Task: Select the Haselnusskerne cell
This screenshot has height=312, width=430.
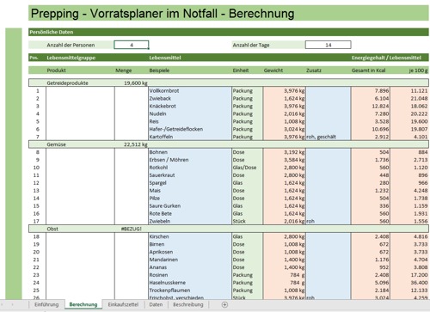Action: pos(190,283)
